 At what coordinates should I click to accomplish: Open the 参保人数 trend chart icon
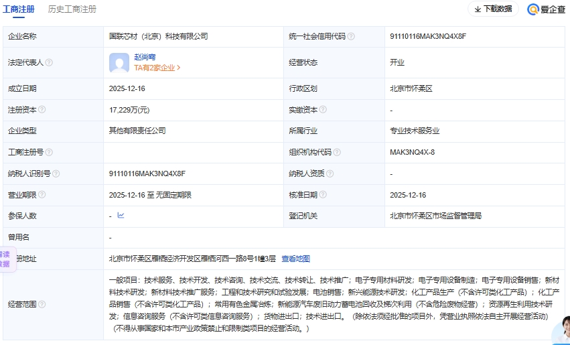click(121, 216)
